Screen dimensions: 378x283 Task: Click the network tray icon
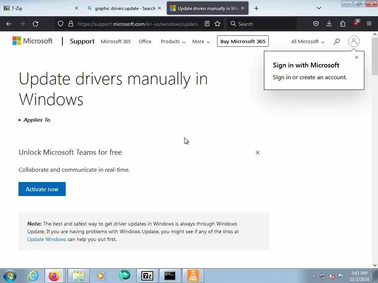pyautogui.click(x=323, y=276)
